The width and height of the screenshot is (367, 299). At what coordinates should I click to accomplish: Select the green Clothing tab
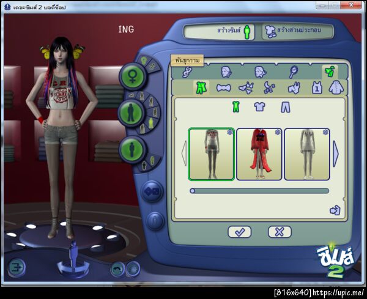pos(330,72)
